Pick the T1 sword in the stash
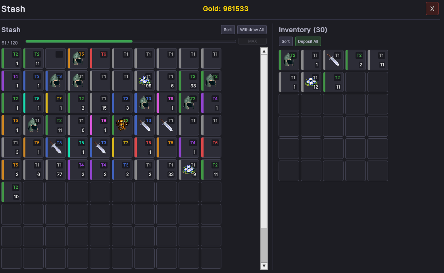Viewport: 444px width, 273px height. 167,125
